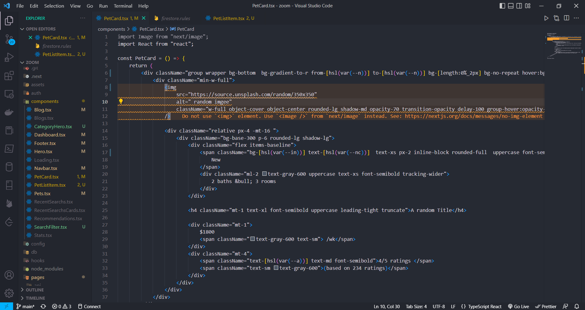The width and height of the screenshot is (585, 310).
Task: Expand the pages folder
Action: point(37,277)
